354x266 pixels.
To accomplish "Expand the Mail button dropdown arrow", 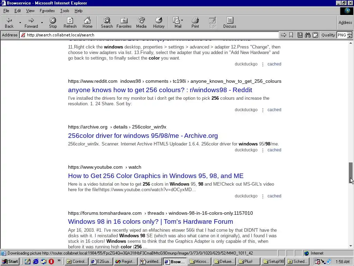I will 182,20.
